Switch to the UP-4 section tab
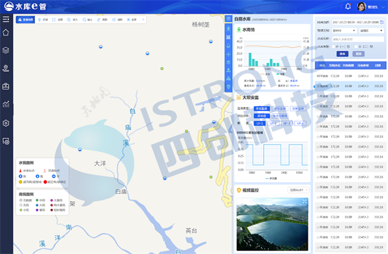The image size is (388, 254). click(x=301, y=123)
